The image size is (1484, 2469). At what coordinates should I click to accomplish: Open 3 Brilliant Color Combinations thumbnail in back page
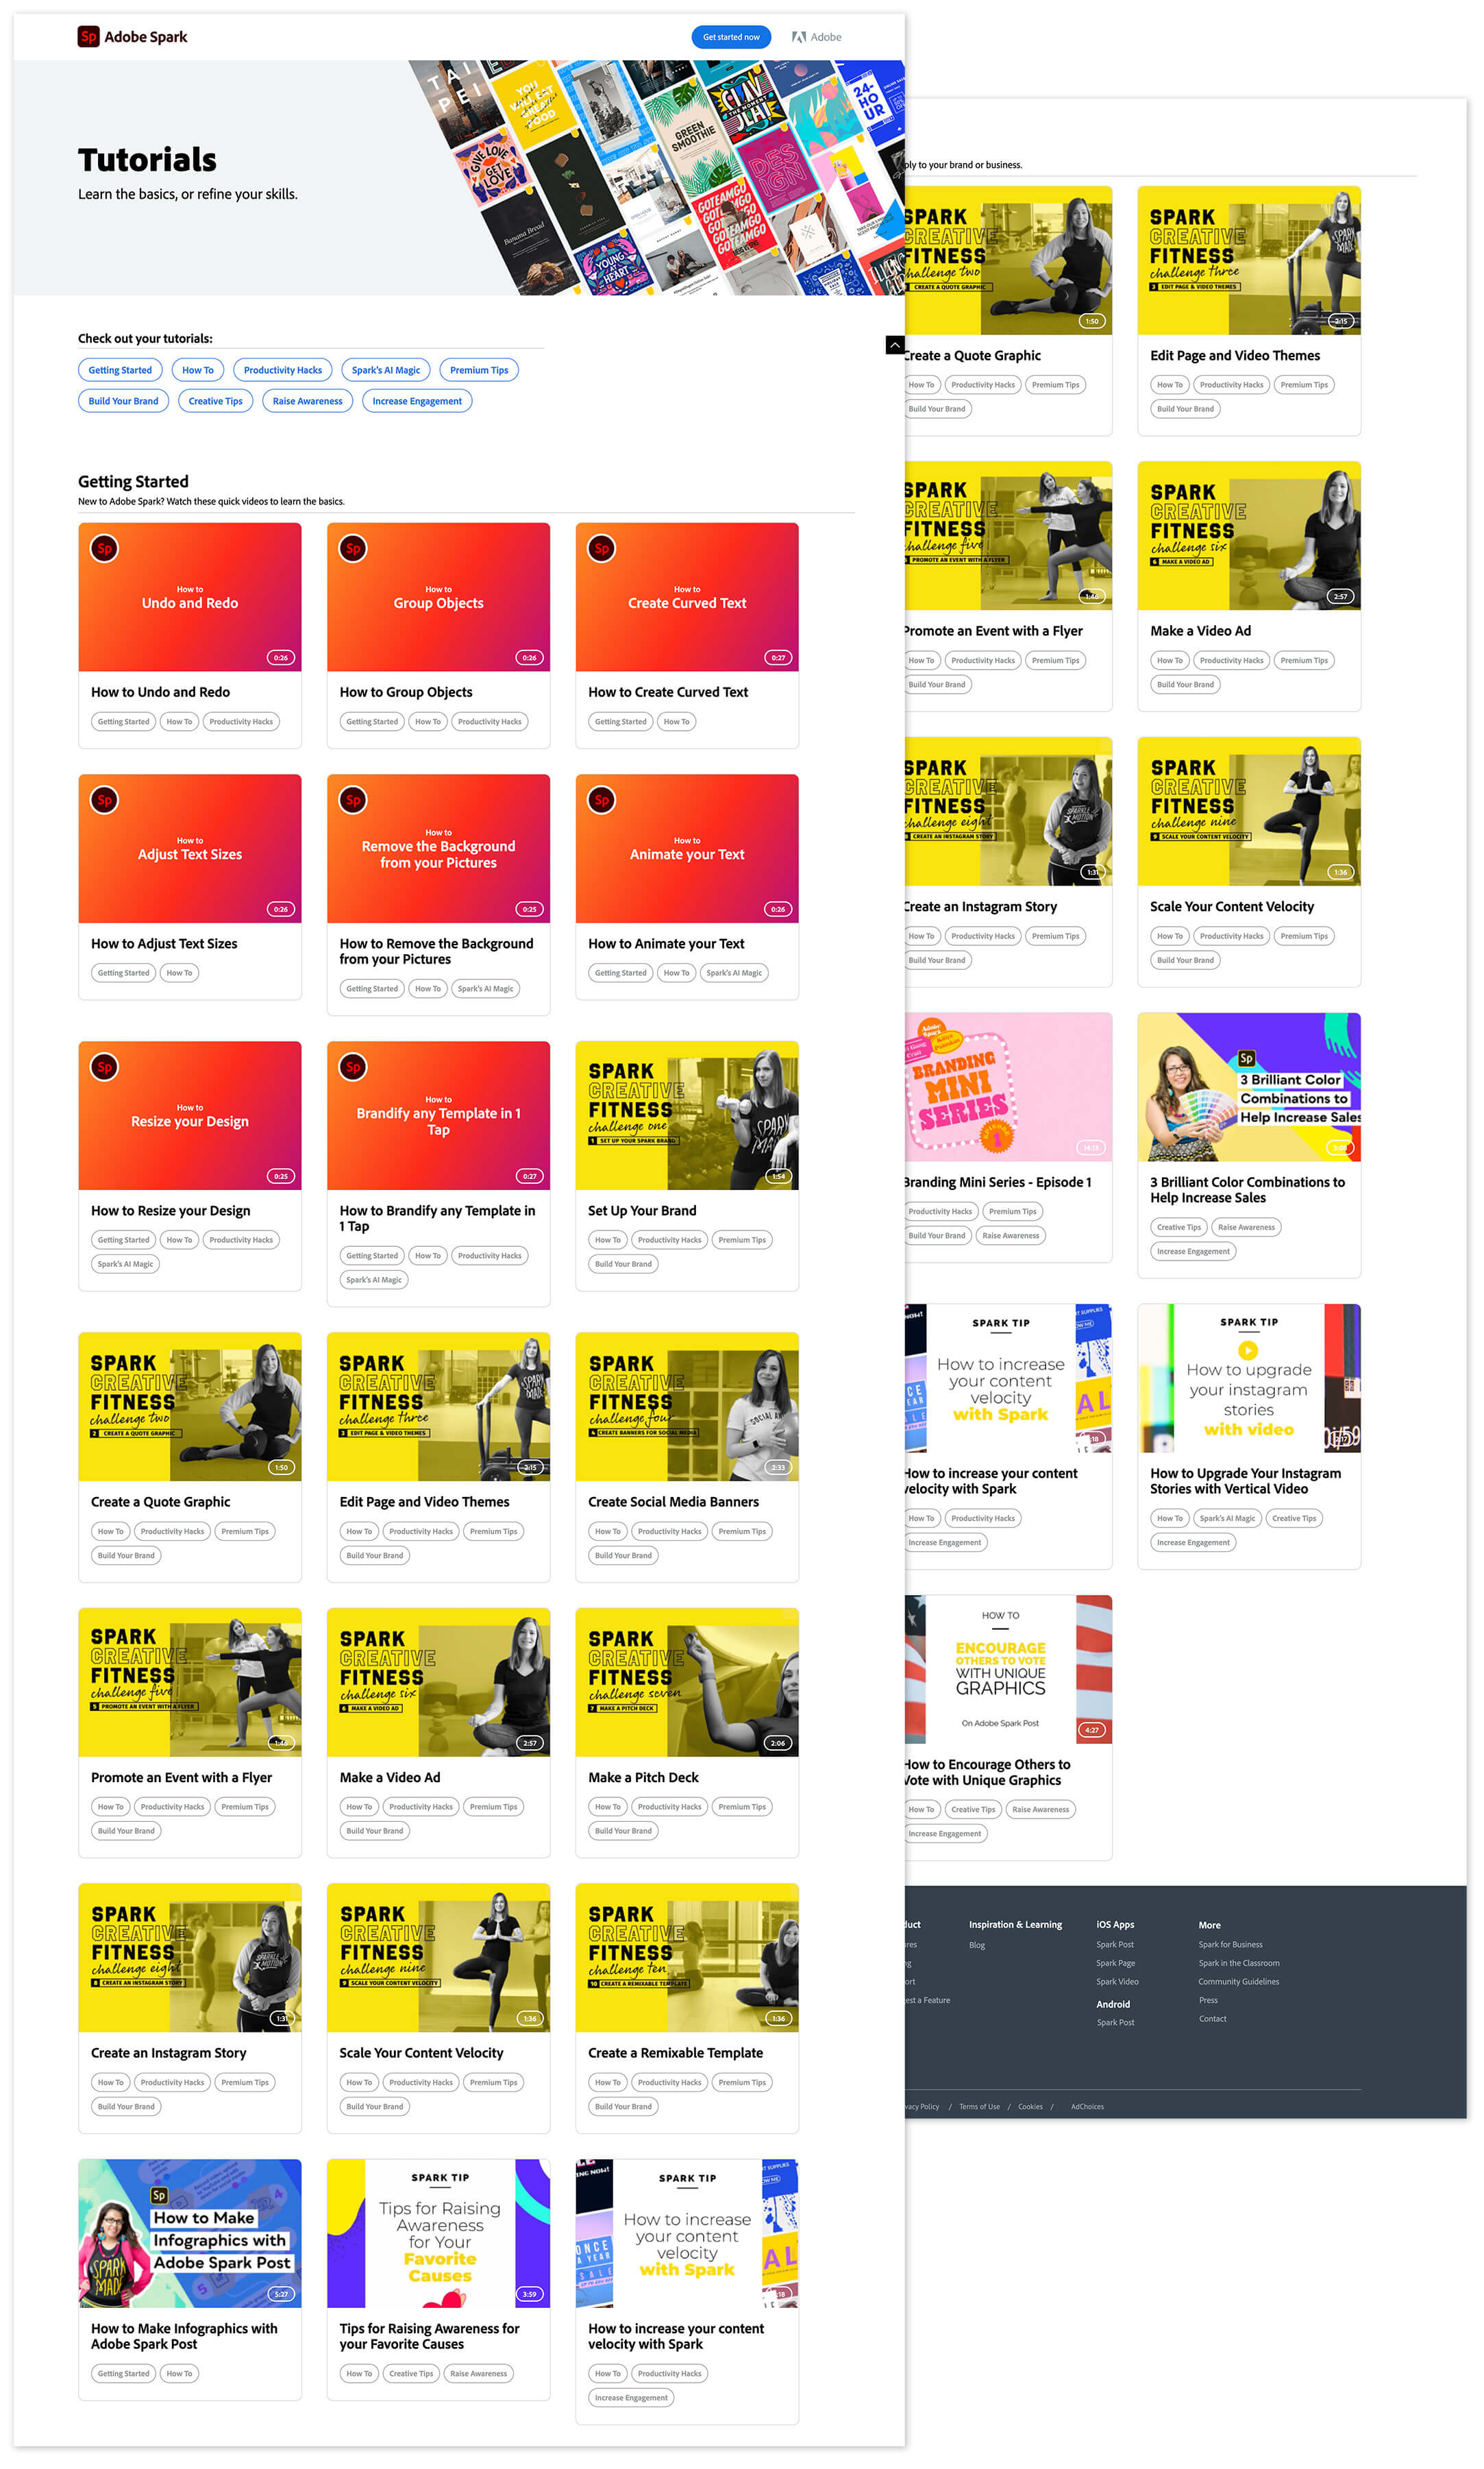tap(1249, 1087)
